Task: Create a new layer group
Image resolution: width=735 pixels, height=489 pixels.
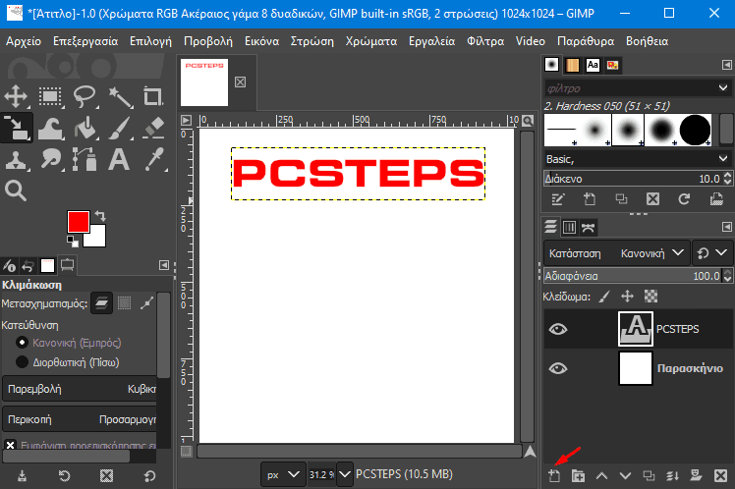Action: coord(579,476)
